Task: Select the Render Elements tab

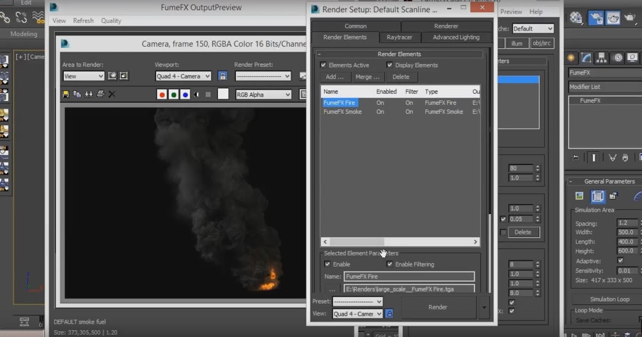Action: [x=345, y=37]
